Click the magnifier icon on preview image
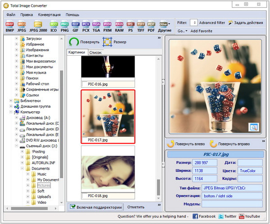The width and height of the screenshot is (270, 224). (x=254, y=127)
